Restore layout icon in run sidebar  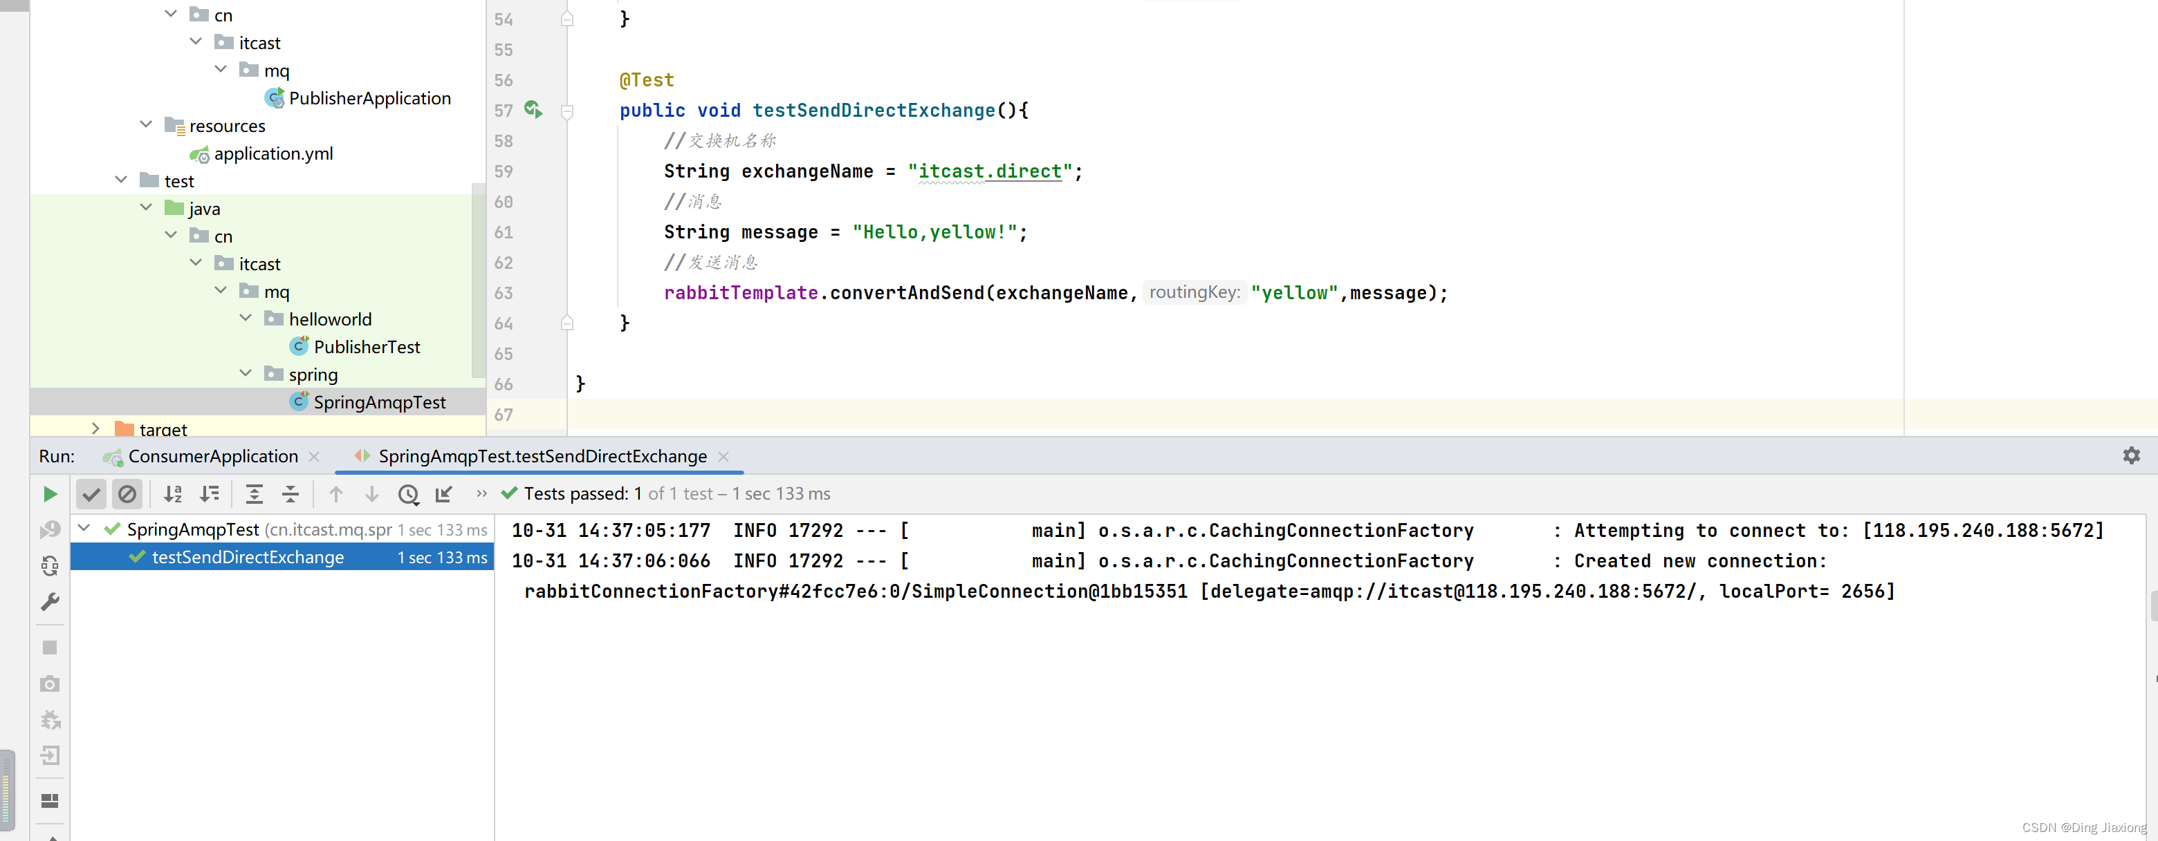[x=50, y=801]
